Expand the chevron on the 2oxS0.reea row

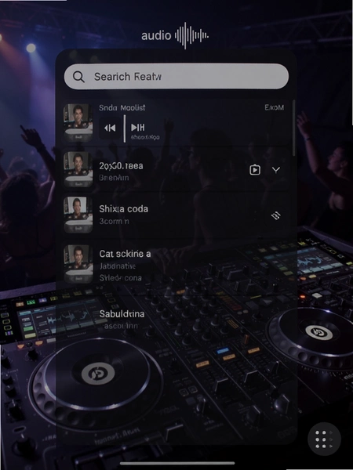(x=276, y=170)
